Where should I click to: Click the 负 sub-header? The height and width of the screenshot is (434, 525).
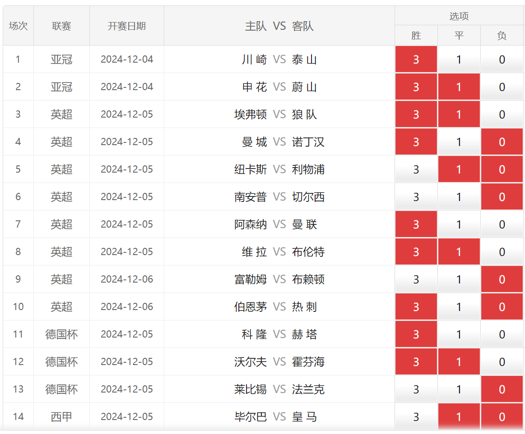click(x=502, y=36)
